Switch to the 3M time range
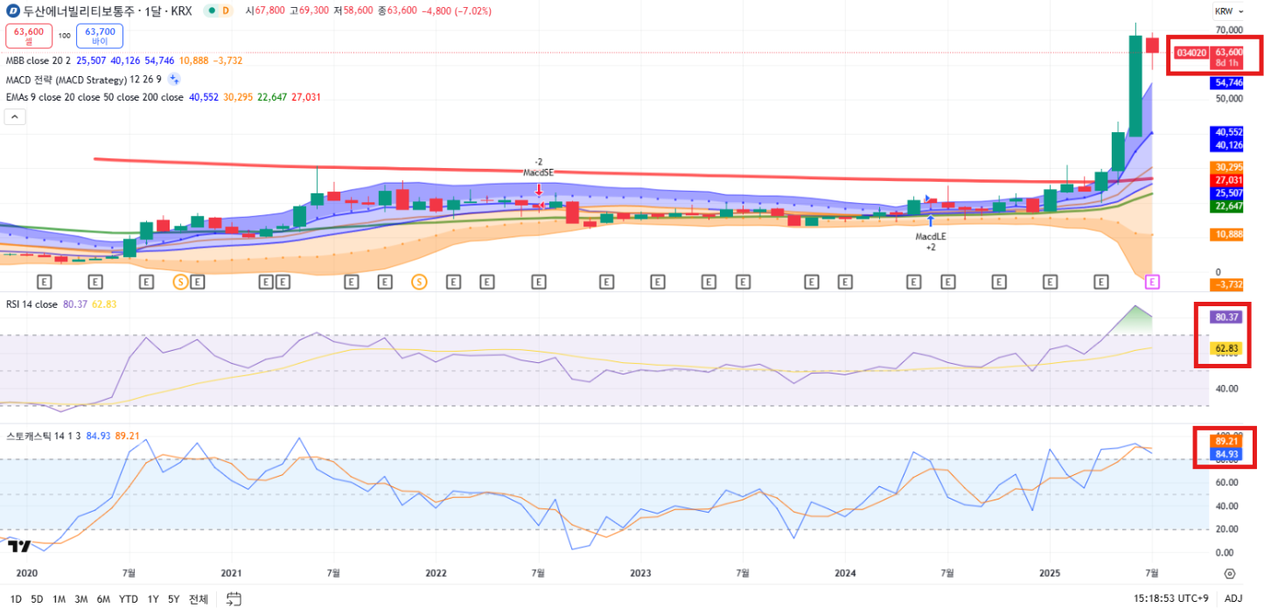Viewport: 1264px width, 608px height. pos(81,599)
